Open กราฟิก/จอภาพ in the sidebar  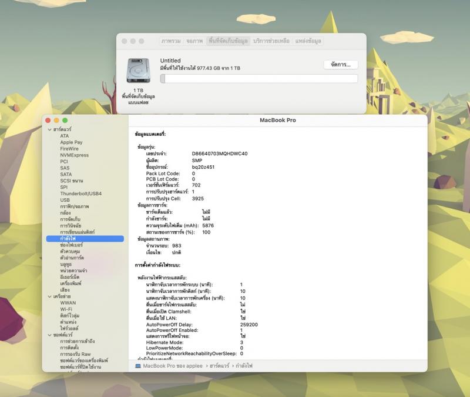pos(75,206)
